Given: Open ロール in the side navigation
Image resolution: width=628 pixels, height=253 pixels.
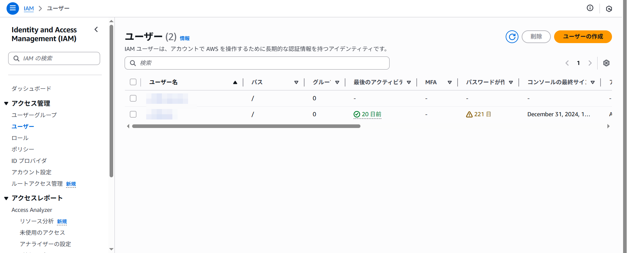Looking at the screenshot, I should coord(20,138).
